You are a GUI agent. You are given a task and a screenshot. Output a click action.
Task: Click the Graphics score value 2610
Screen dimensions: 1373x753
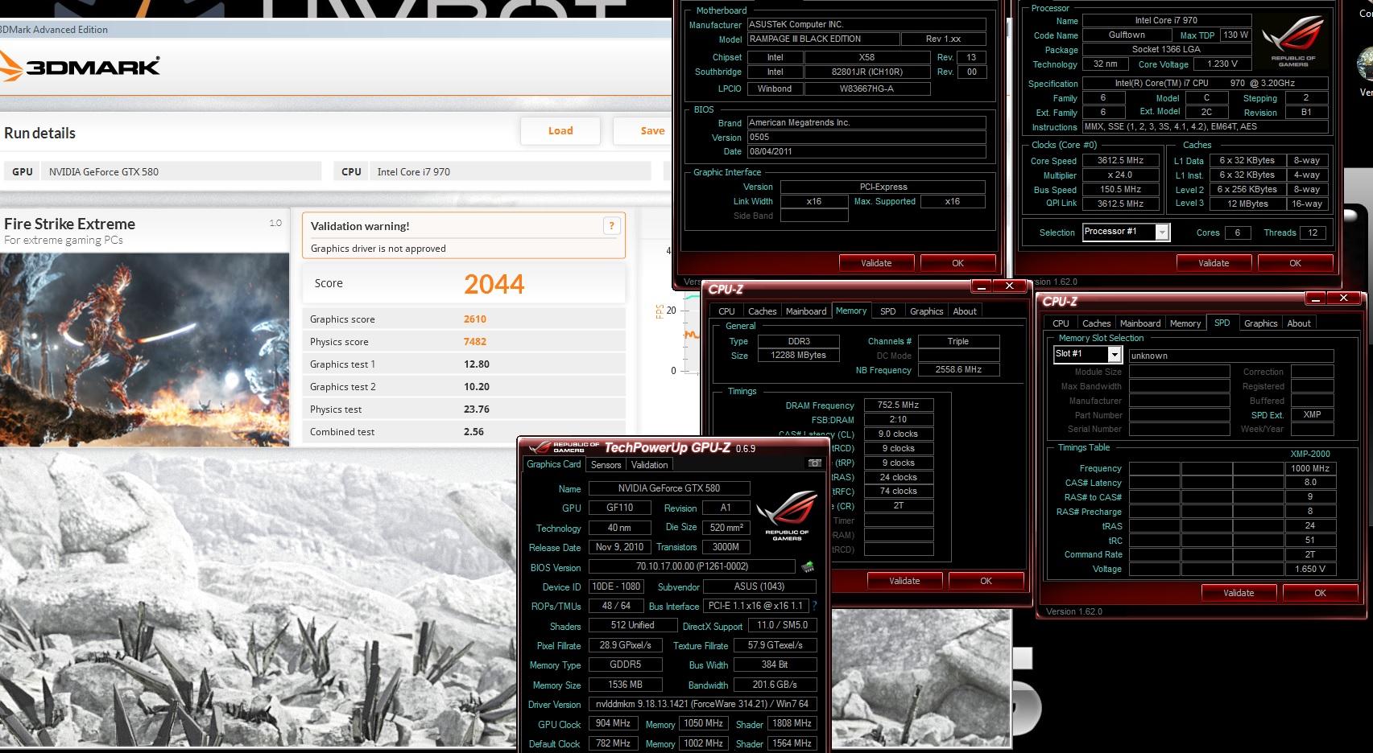point(475,319)
